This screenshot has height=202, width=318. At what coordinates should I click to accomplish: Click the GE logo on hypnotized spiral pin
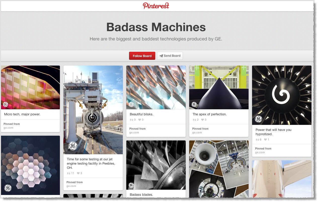click(x=258, y=119)
